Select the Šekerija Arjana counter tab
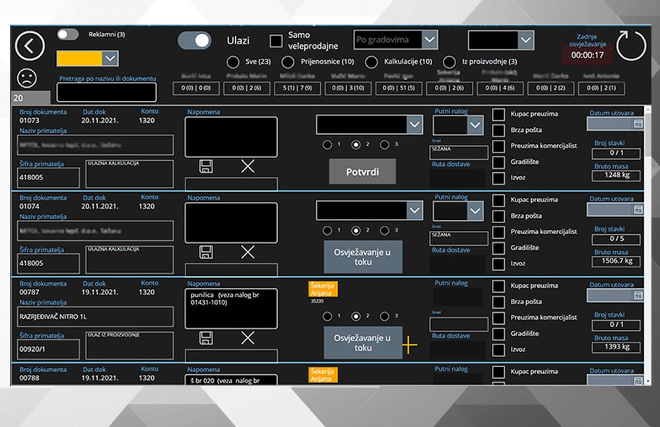Image resolution: width=660 pixels, height=427 pixels. click(x=449, y=88)
